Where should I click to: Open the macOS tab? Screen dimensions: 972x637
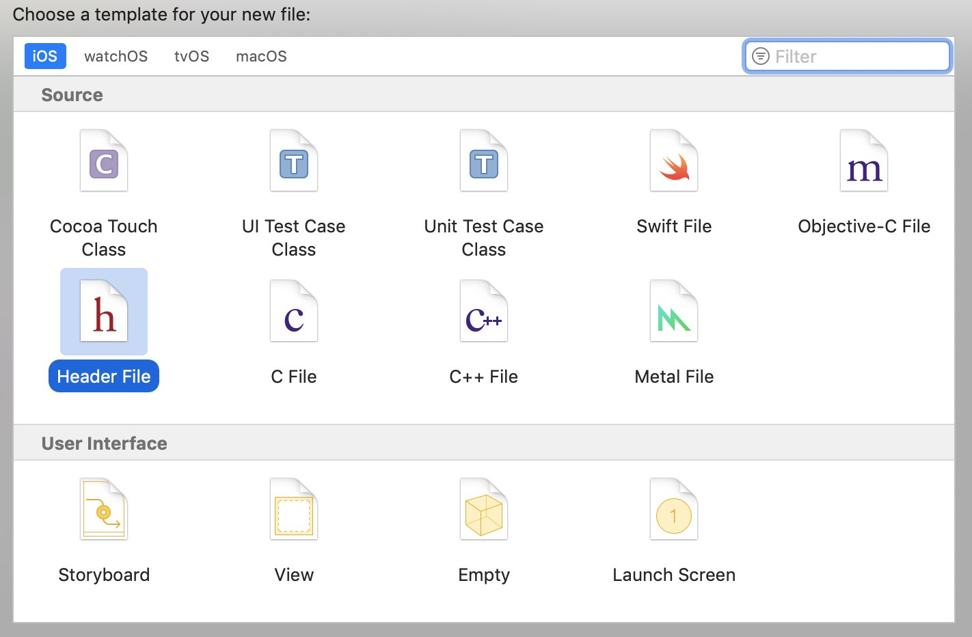261,56
